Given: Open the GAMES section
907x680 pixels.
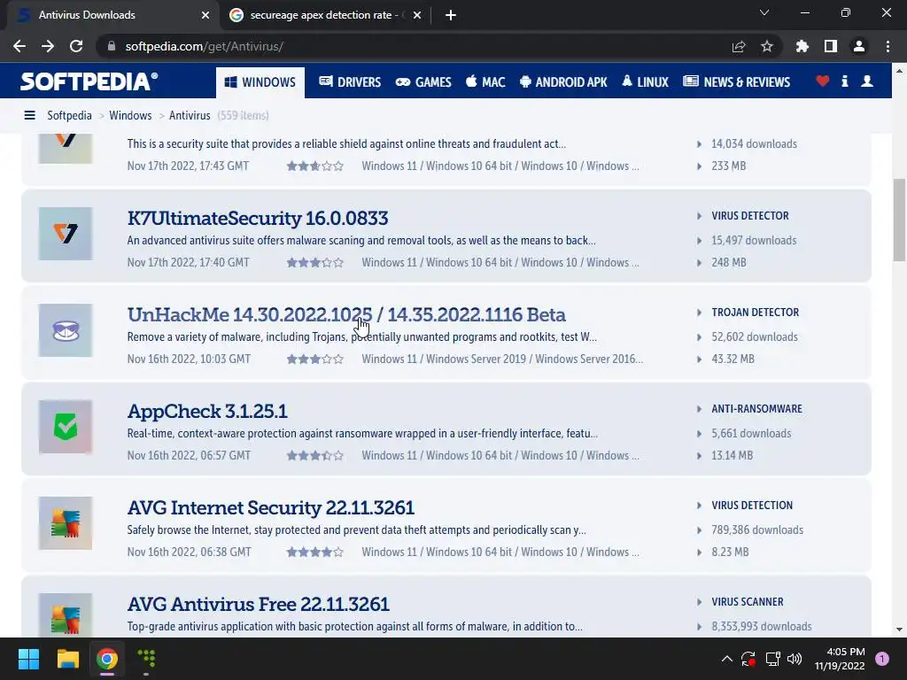Looking at the screenshot, I should [423, 82].
